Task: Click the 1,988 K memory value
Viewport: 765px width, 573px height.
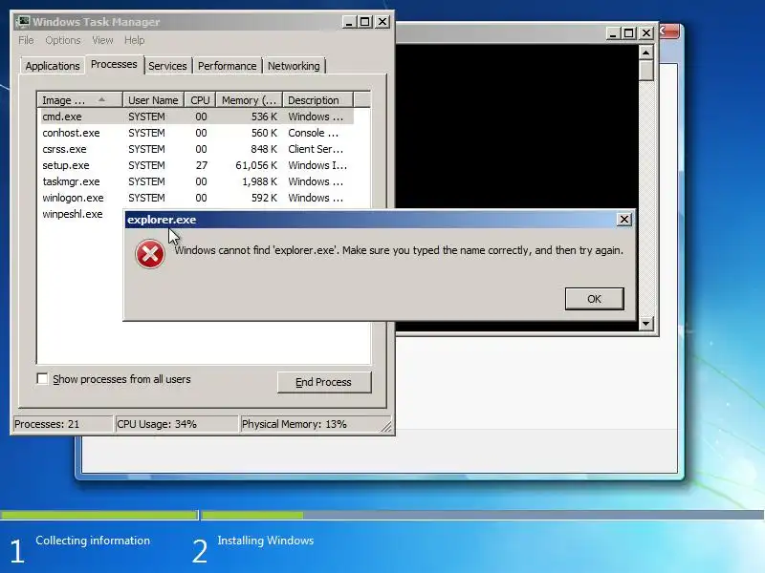Action: pos(259,181)
